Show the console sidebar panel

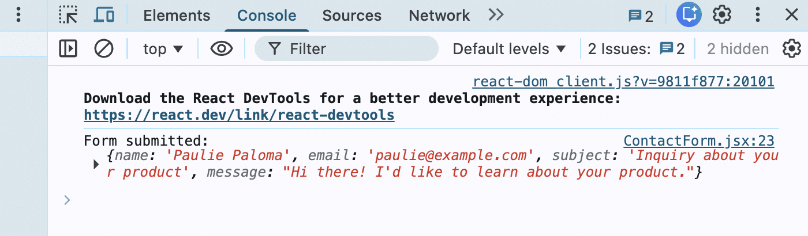click(68, 49)
